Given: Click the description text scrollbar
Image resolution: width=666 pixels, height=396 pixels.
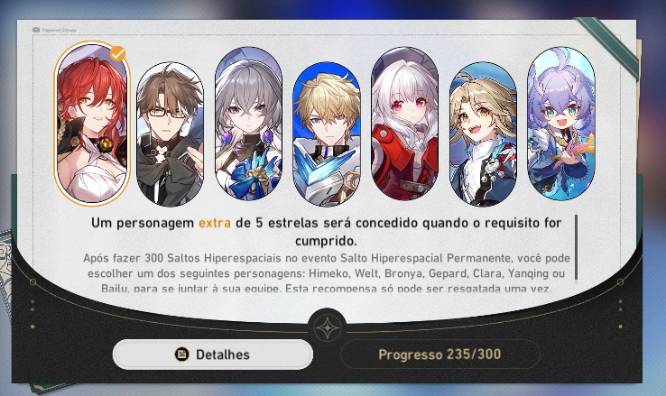Looking at the screenshot, I should [x=576, y=247].
